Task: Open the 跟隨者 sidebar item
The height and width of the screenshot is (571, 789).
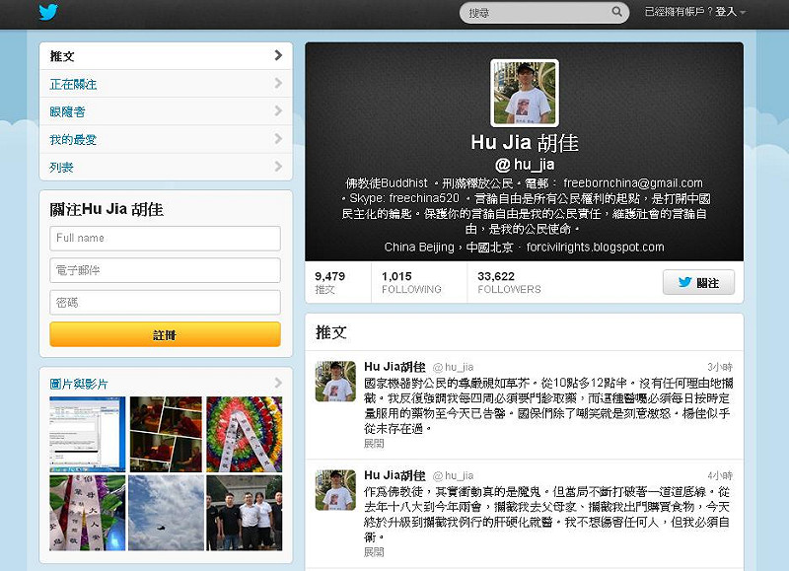Action: [165, 111]
